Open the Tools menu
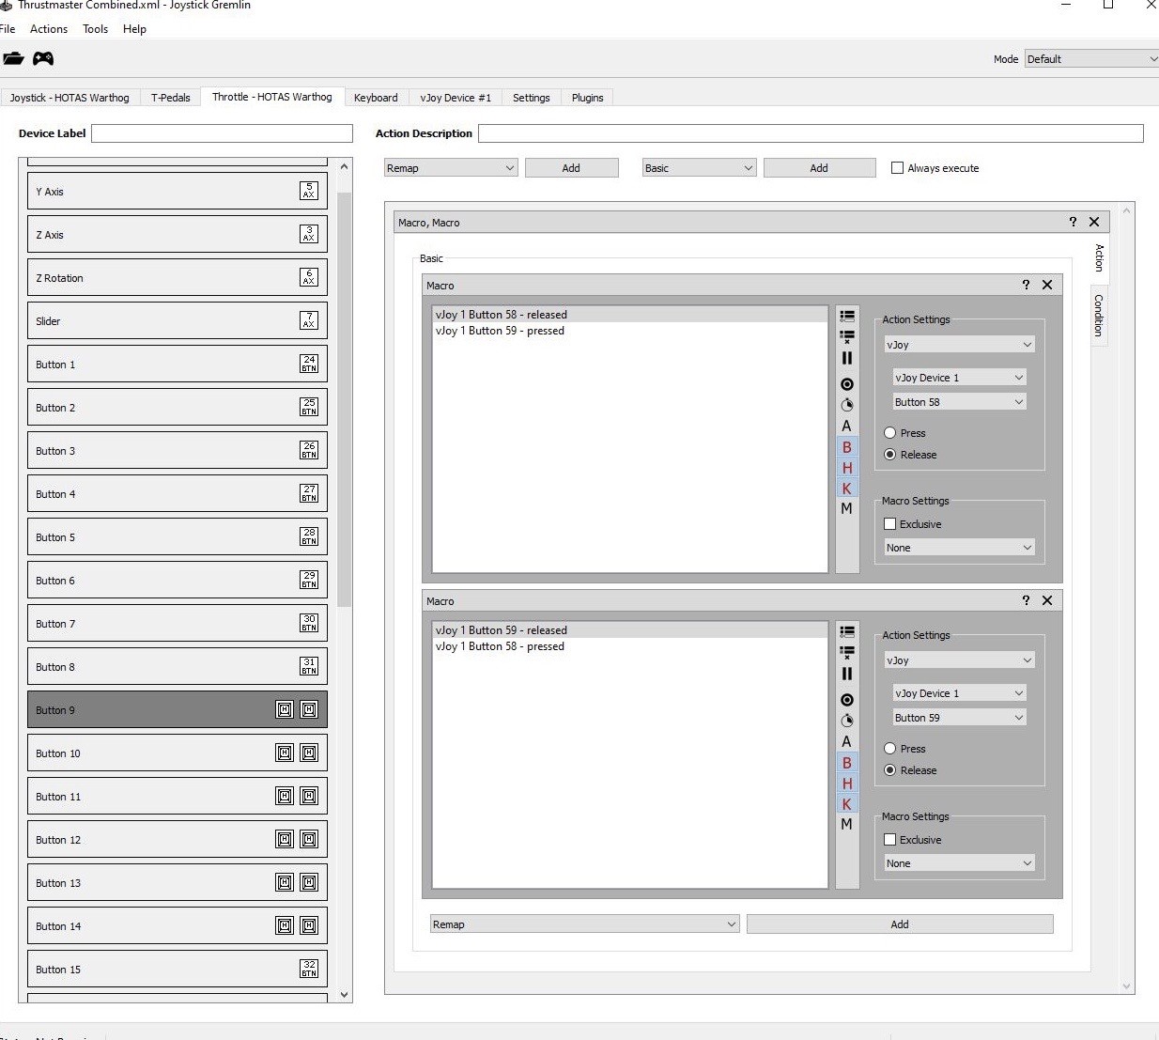 [x=95, y=29]
